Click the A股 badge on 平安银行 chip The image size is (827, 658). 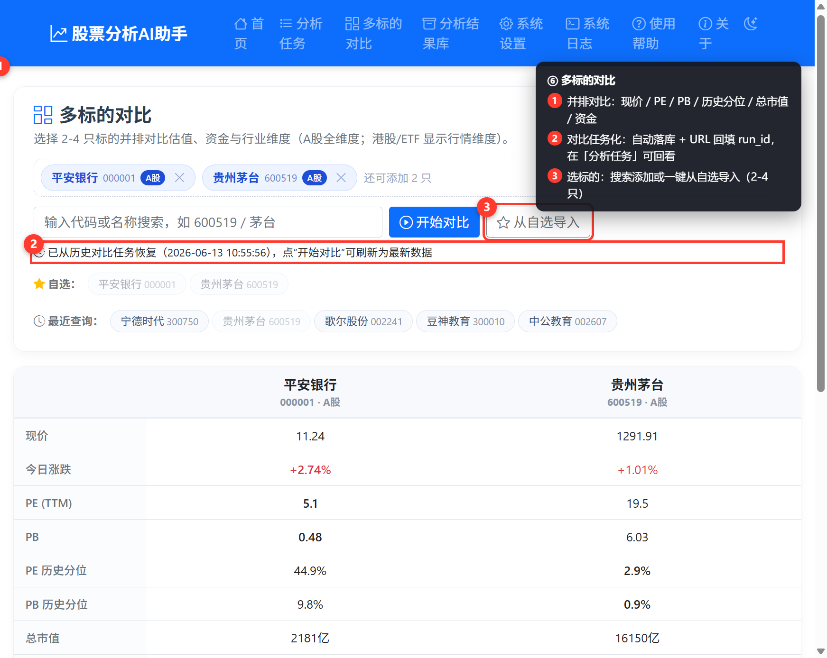pyautogui.click(x=153, y=178)
